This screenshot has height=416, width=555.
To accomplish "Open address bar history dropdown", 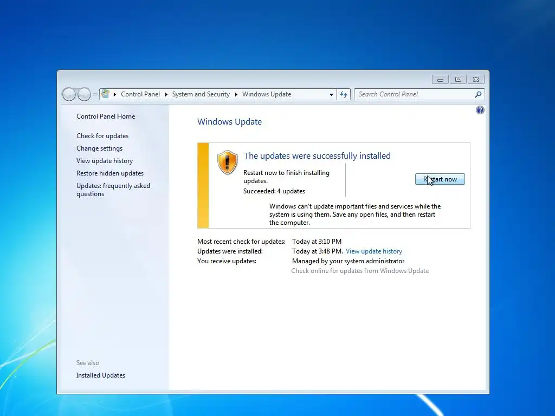I will (x=331, y=94).
